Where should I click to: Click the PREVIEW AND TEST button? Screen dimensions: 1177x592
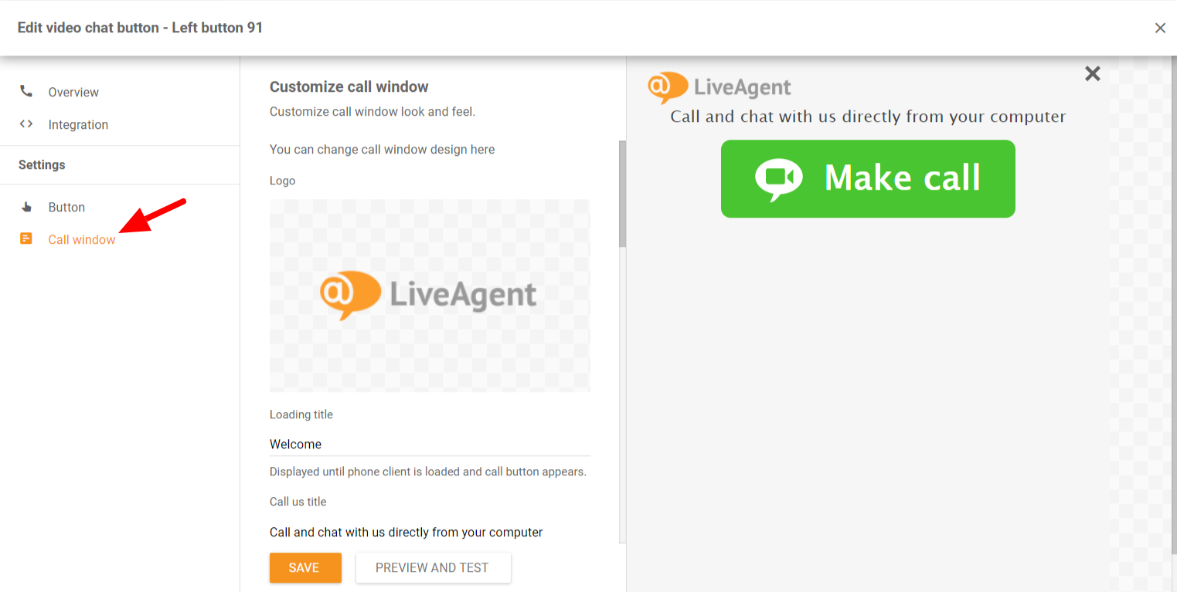(433, 567)
